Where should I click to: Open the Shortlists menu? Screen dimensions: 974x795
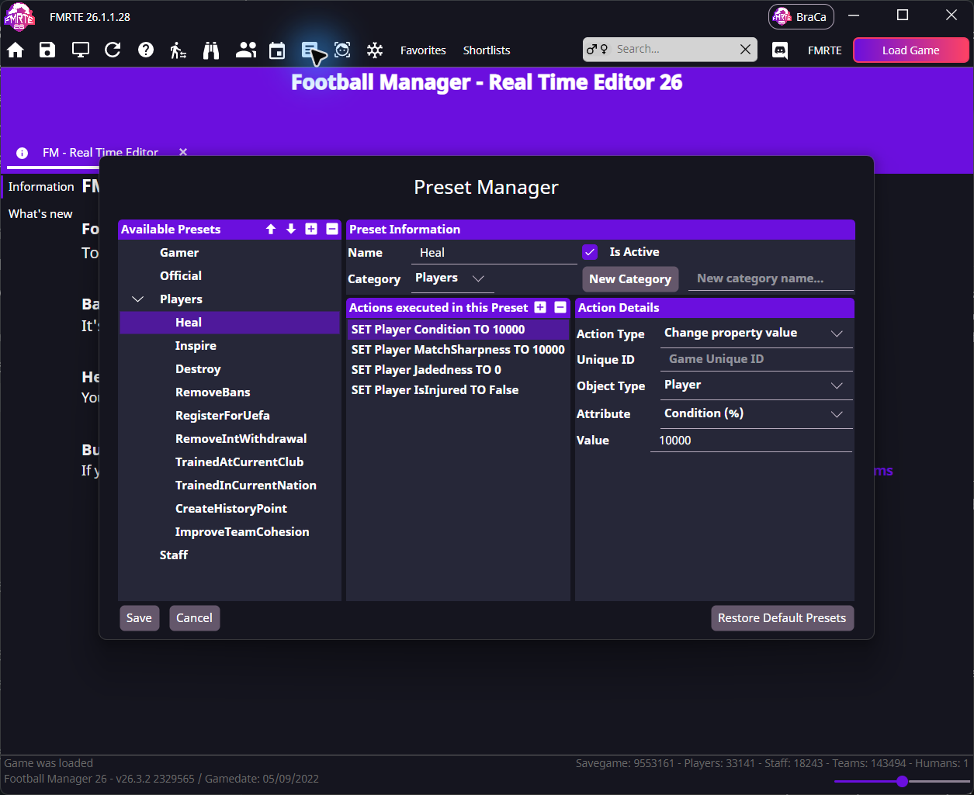pyautogui.click(x=487, y=50)
